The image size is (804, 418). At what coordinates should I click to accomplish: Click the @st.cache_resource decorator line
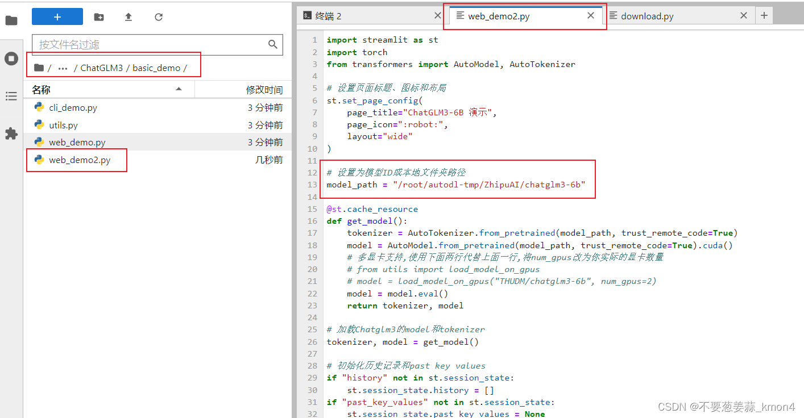(x=372, y=209)
